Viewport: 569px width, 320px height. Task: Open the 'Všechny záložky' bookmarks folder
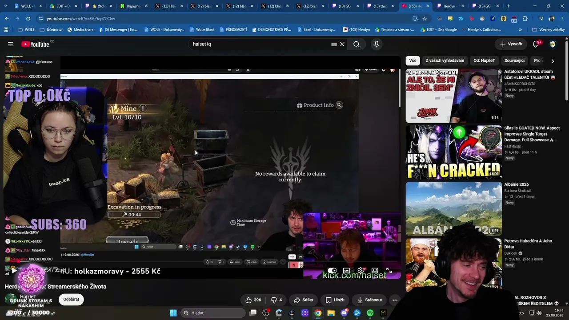(x=548, y=30)
